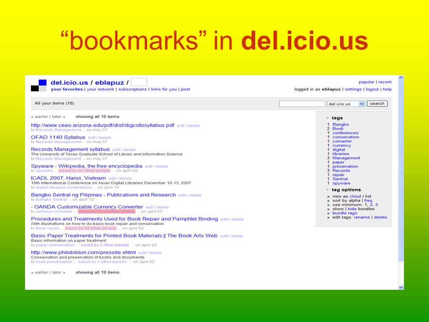Click the logout link

click(x=372, y=89)
